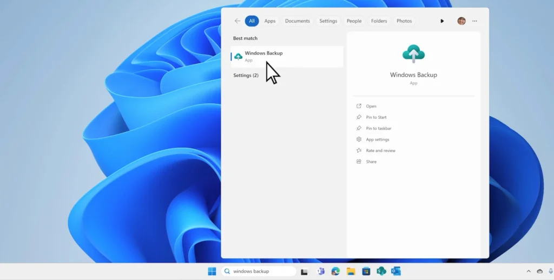Click the Windows Backup cloud icon in results
Viewport: 554px width, 280px height.
coord(239,57)
